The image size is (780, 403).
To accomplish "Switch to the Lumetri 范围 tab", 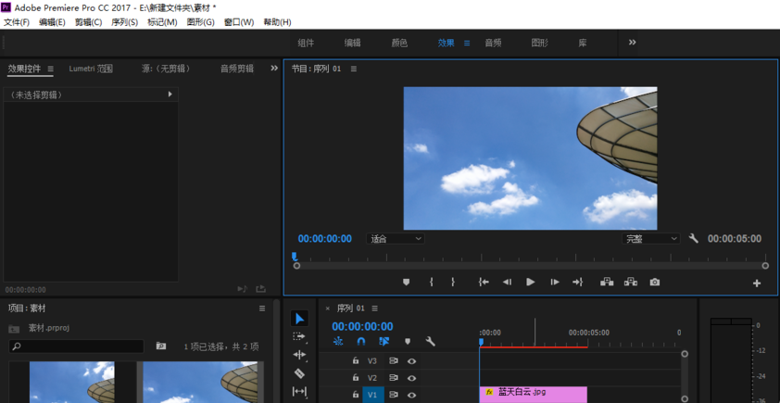I will pyautogui.click(x=91, y=69).
